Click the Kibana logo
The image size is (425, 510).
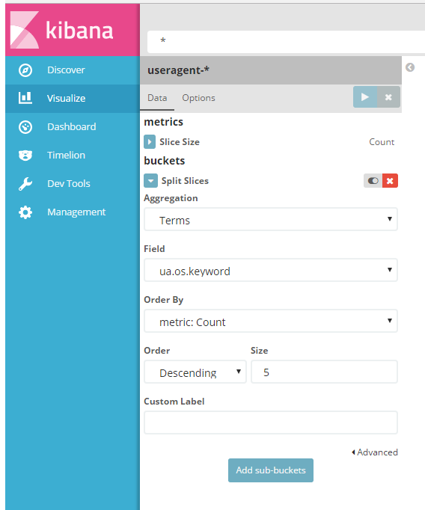pos(62,30)
